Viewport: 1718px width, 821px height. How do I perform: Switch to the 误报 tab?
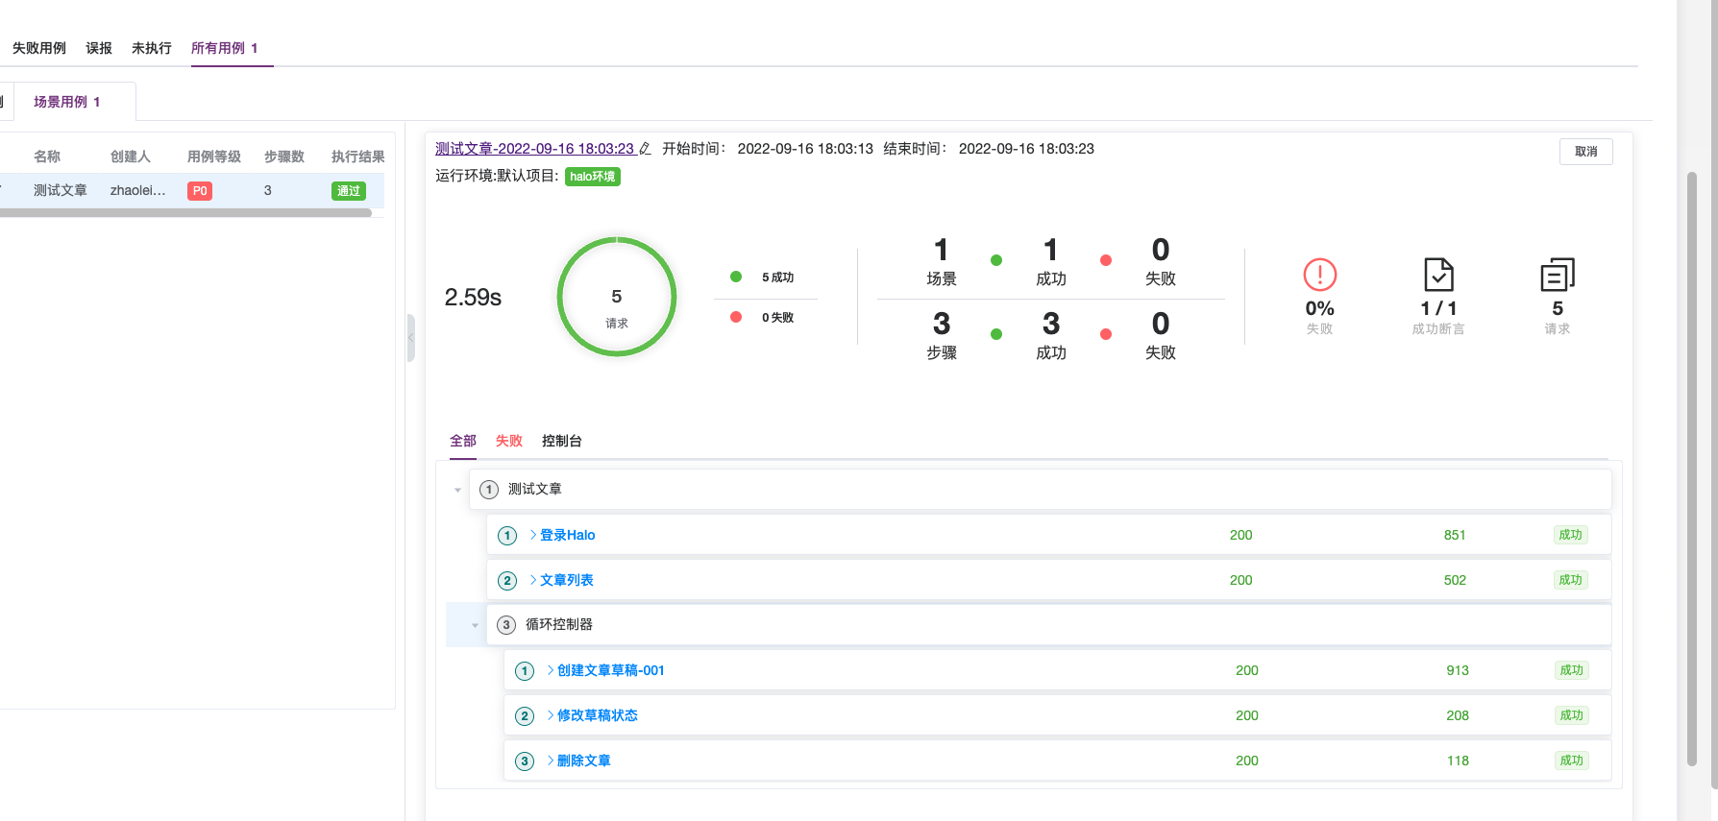99,48
